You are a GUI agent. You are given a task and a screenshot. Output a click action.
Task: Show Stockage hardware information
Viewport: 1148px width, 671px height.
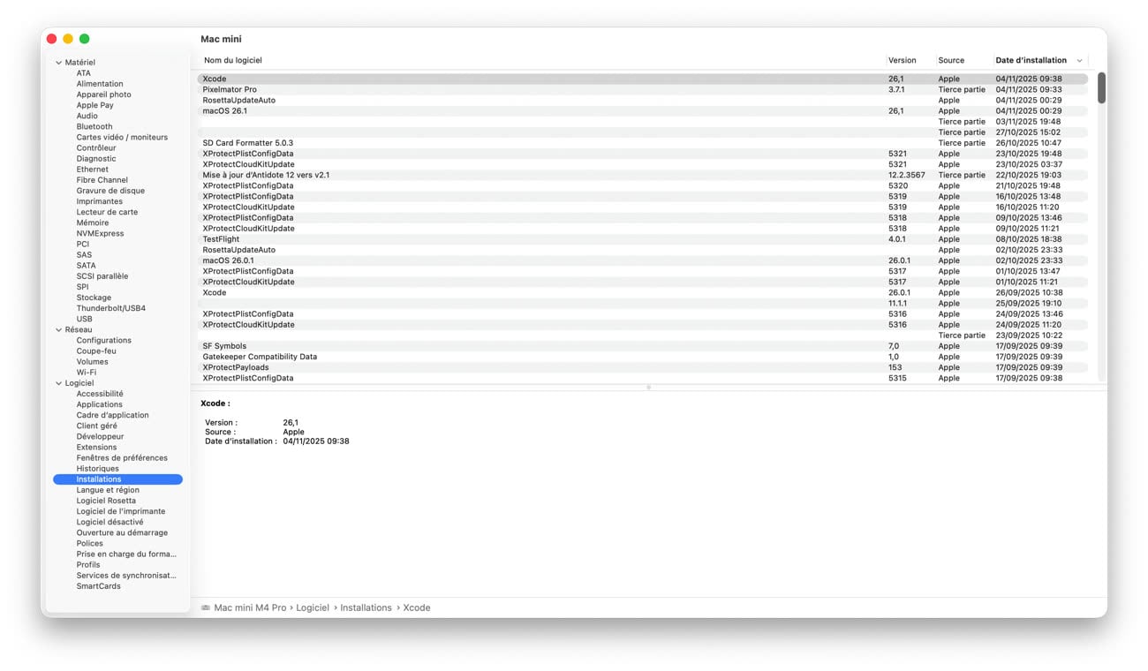(x=93, y=298)
